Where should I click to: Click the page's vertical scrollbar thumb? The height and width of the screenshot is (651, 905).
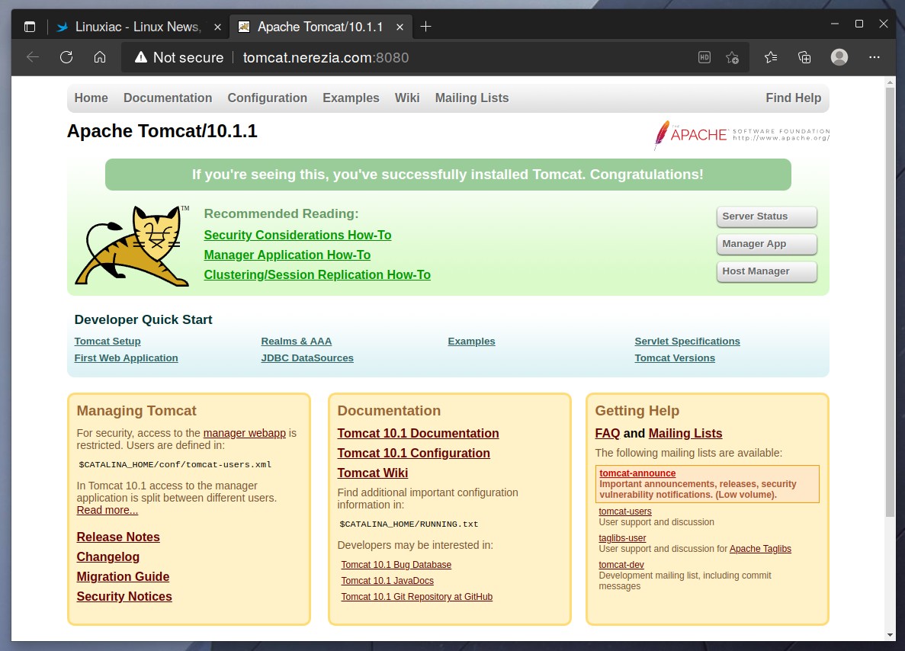pyautogui.click(x=890, y=300)
